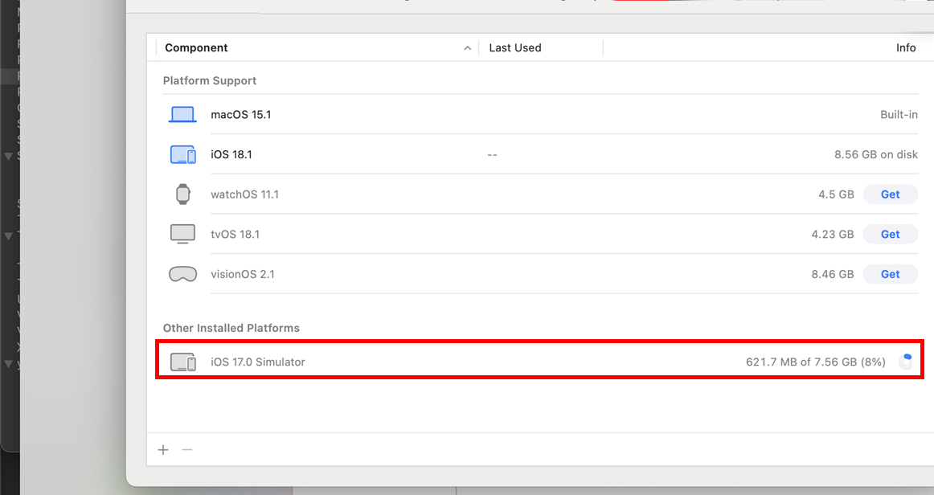Select the macOS 15.1 row label

pyautogui.click(x=240, y=114)
